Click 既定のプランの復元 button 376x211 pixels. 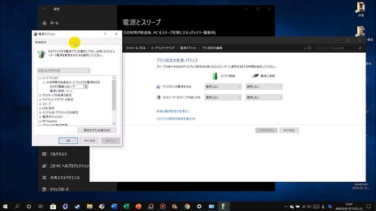point(97,130)
